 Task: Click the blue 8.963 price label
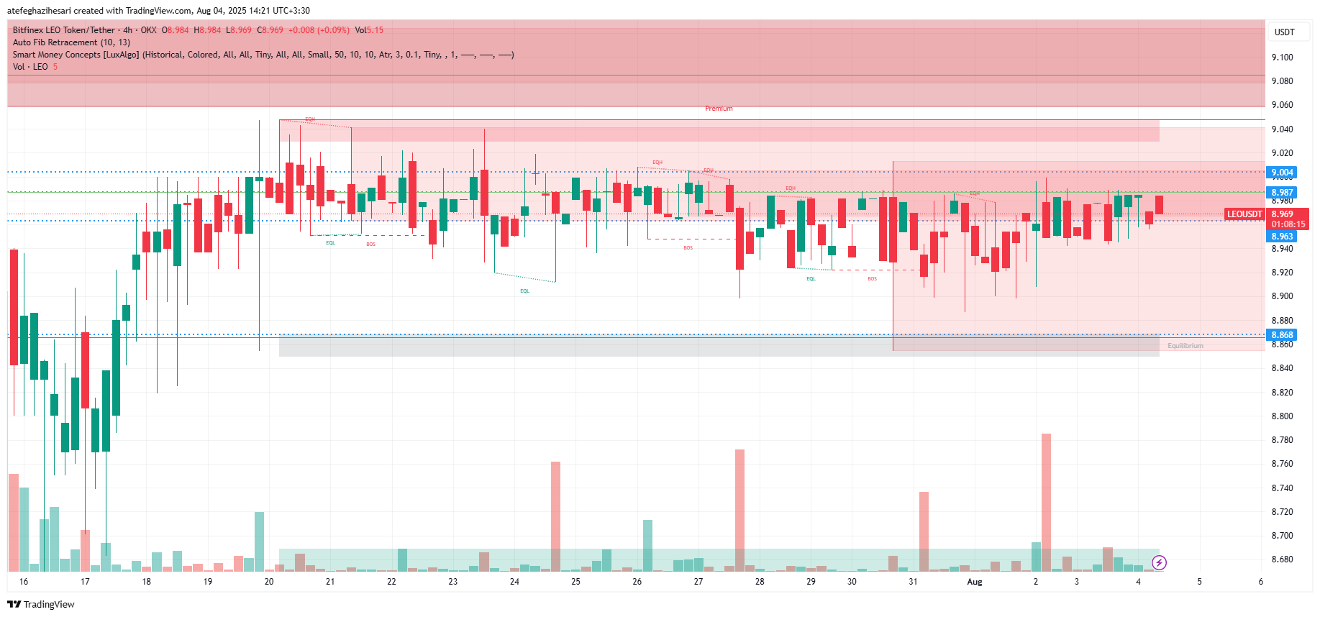[1281, 237]
